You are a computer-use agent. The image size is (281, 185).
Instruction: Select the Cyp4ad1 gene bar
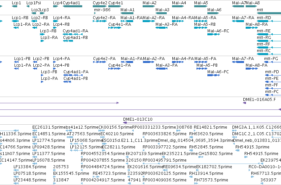coord(72,6)
